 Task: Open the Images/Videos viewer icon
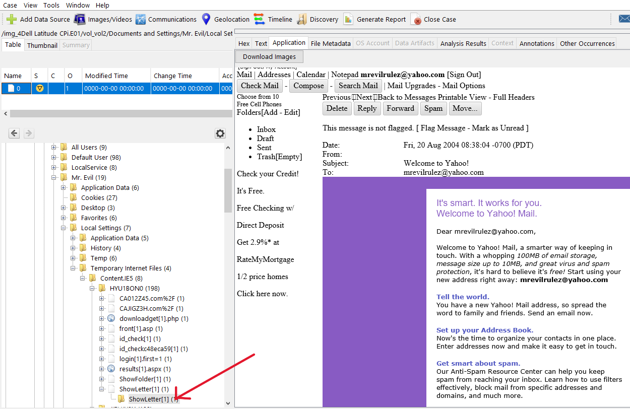80,20
